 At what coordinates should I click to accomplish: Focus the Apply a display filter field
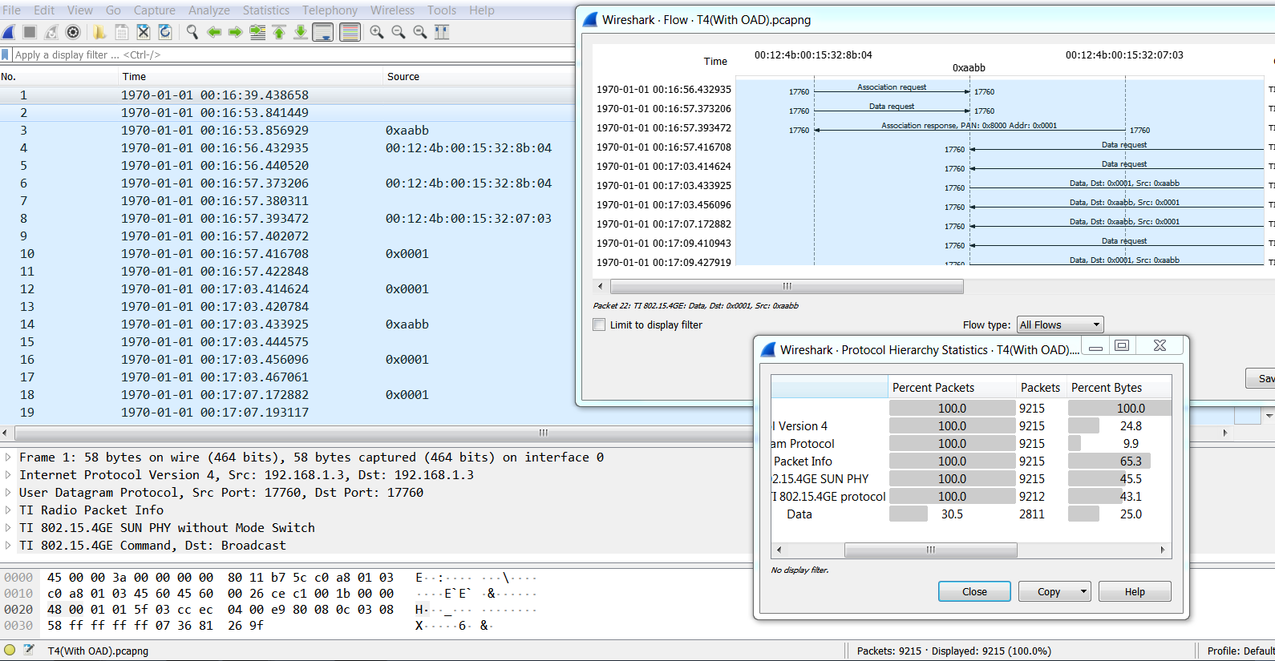293,54
